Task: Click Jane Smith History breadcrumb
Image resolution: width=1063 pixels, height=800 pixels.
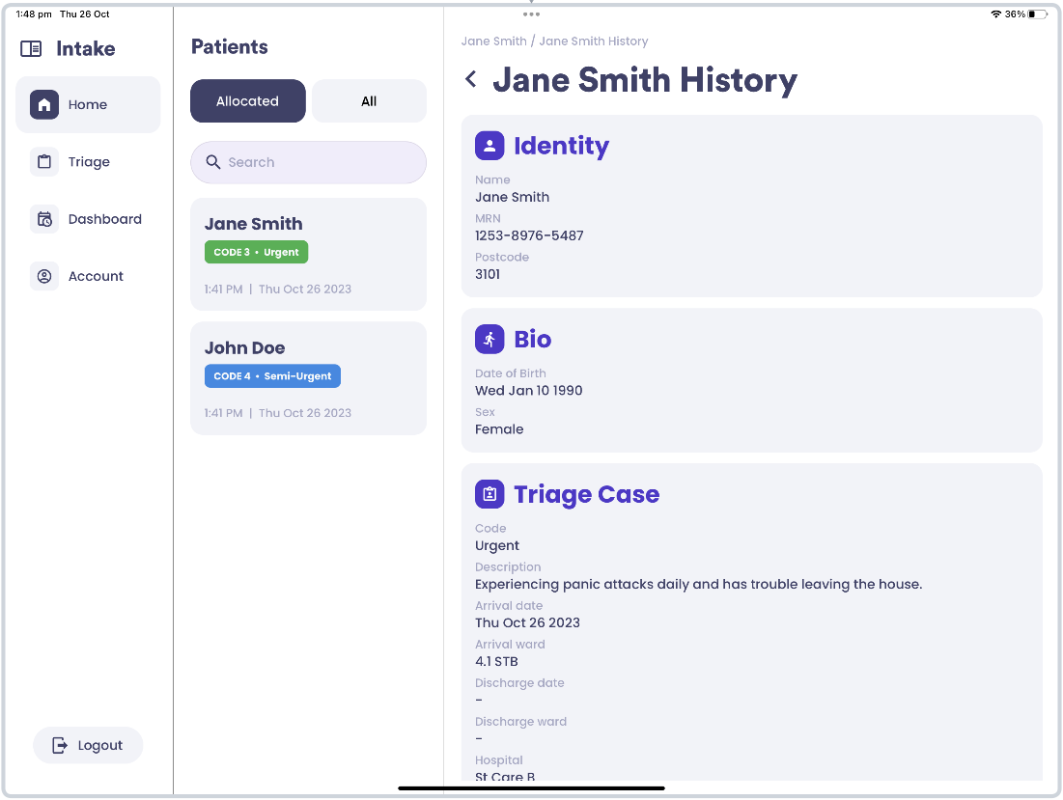Action: coord(593,41)
